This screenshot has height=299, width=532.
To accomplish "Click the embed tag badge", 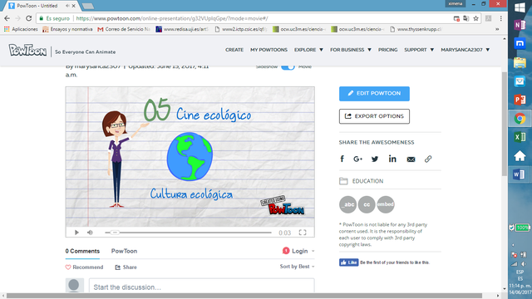I will (x=386, y=204).
